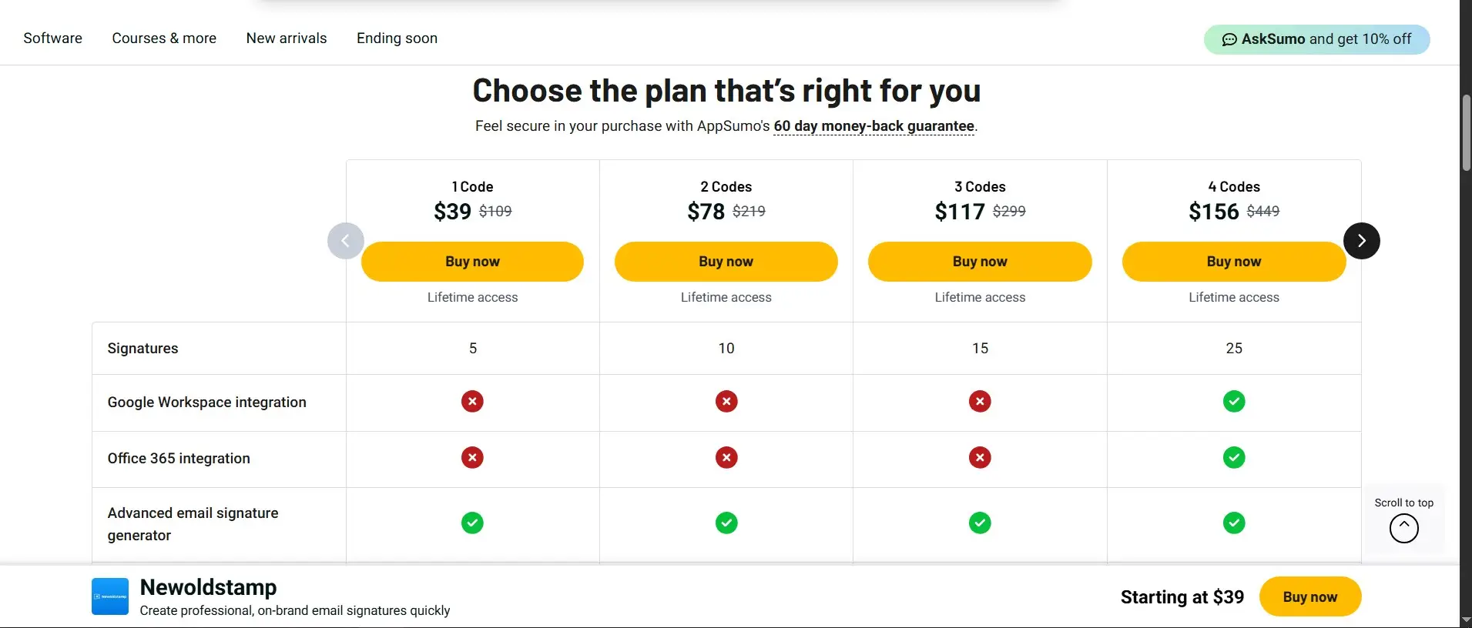Click red X for Office 365, 3 Codes
Screen dimensions: 1472x628
pos(980,458)
